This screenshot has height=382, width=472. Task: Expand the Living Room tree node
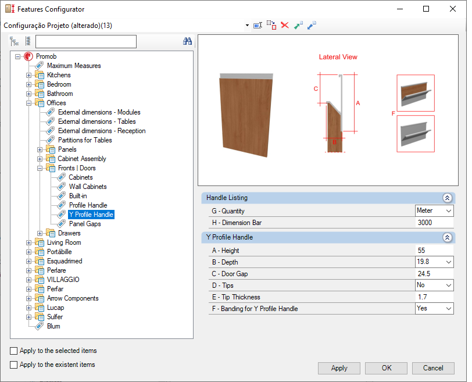tap(28, 242)
